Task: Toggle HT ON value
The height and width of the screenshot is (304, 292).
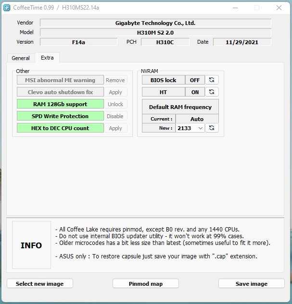Action: pyautogui.click(x=195, y=92)
